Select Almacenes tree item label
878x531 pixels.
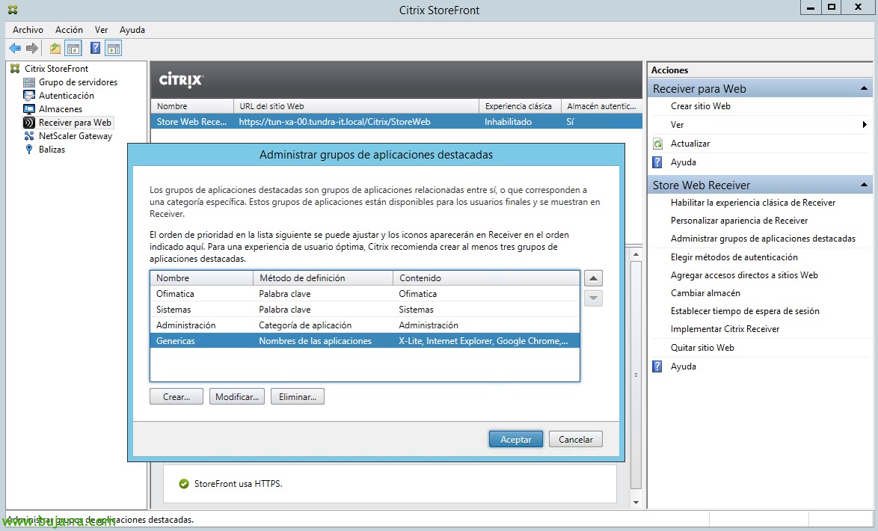pos(61,109)
